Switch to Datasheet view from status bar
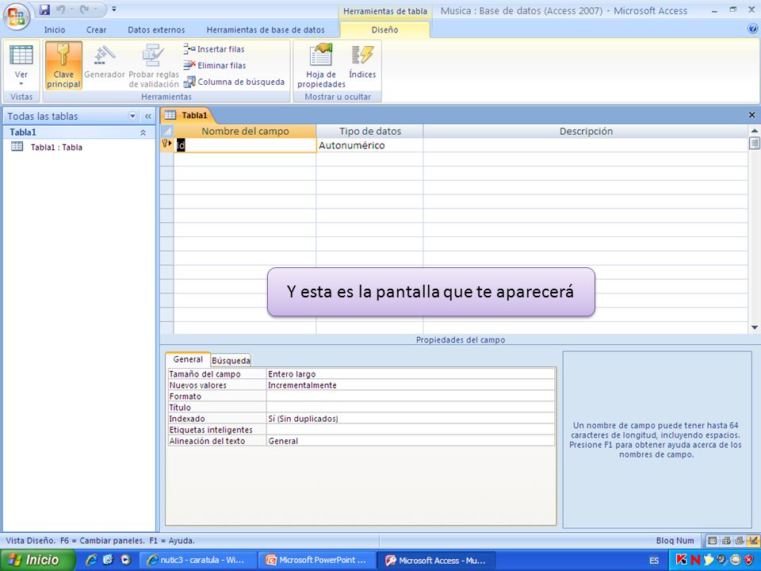 coord(713,540)
